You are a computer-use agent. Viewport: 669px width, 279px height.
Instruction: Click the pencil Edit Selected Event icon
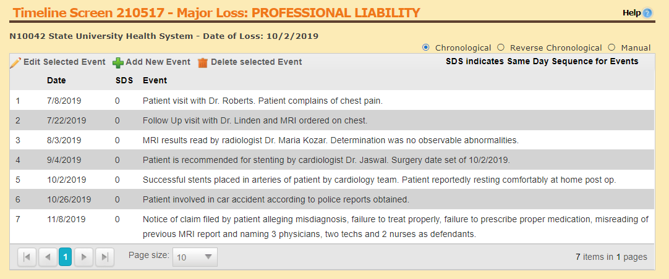point(15,62)
